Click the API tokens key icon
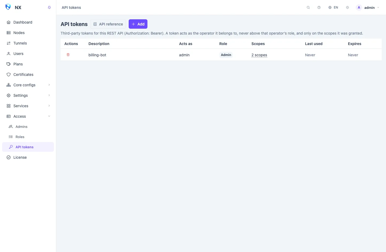Image resolution: width=386 pixels, height=252 pixels. click(11, 147)
